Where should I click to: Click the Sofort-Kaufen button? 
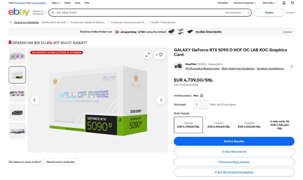(x=234, y=141)
